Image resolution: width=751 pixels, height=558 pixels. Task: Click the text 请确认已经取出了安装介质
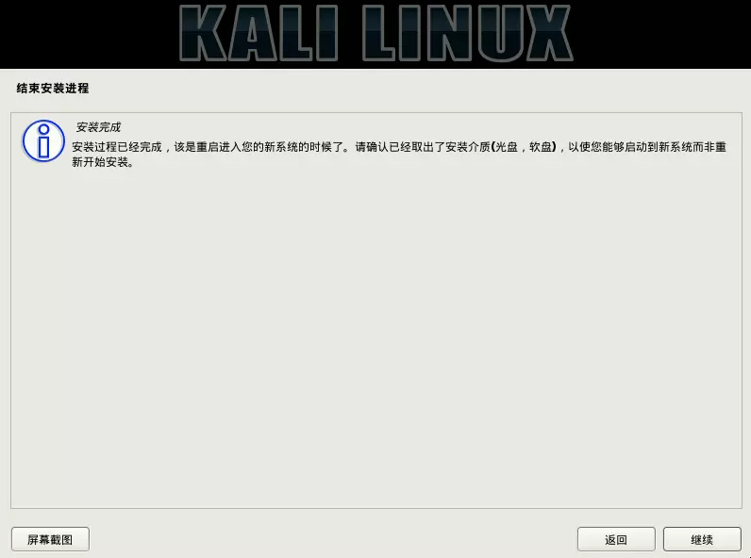tap(423, 147)
